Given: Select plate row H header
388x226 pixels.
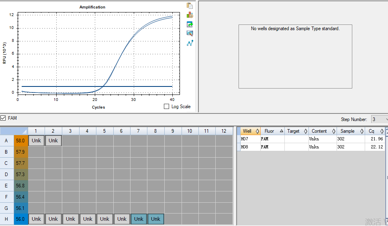Looking at the screenshot, I should [7, 219].
